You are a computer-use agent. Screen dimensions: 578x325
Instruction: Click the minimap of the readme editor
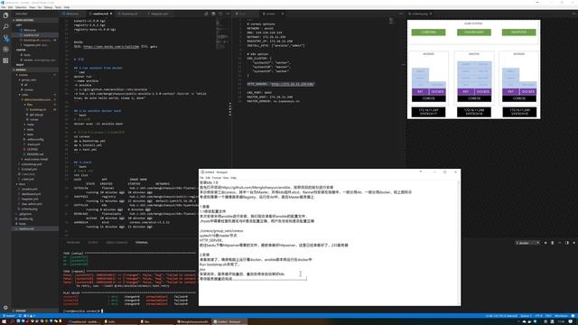point(222,33)
